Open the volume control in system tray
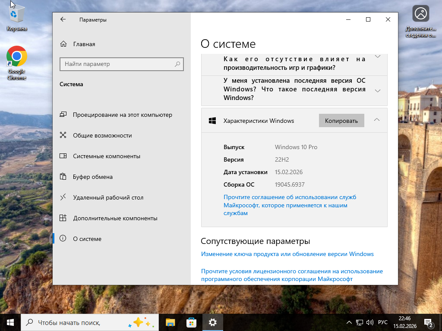The height and width of the screenshot is (331, 442). (370, 322)
